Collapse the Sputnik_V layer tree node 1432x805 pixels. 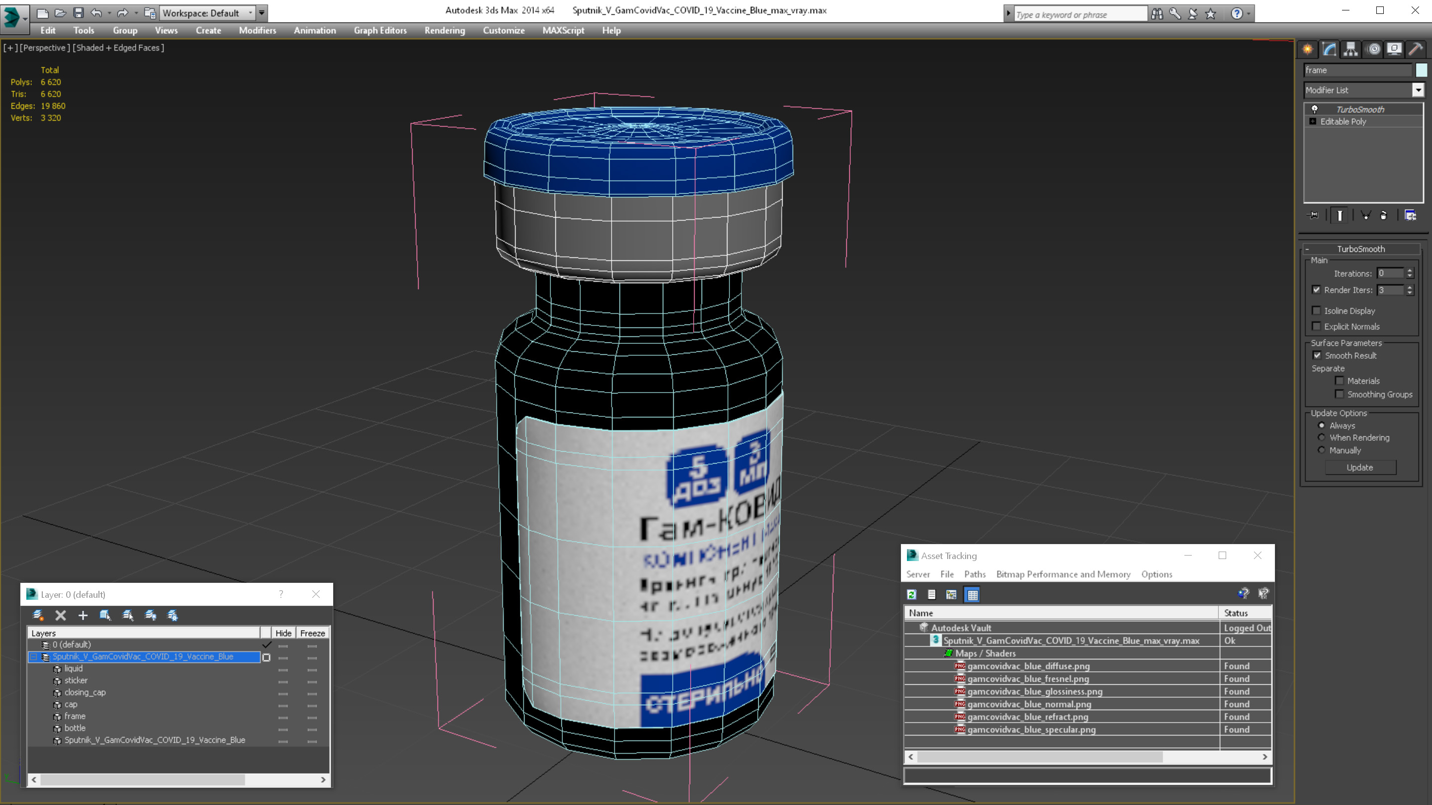(x=33, y=656)
